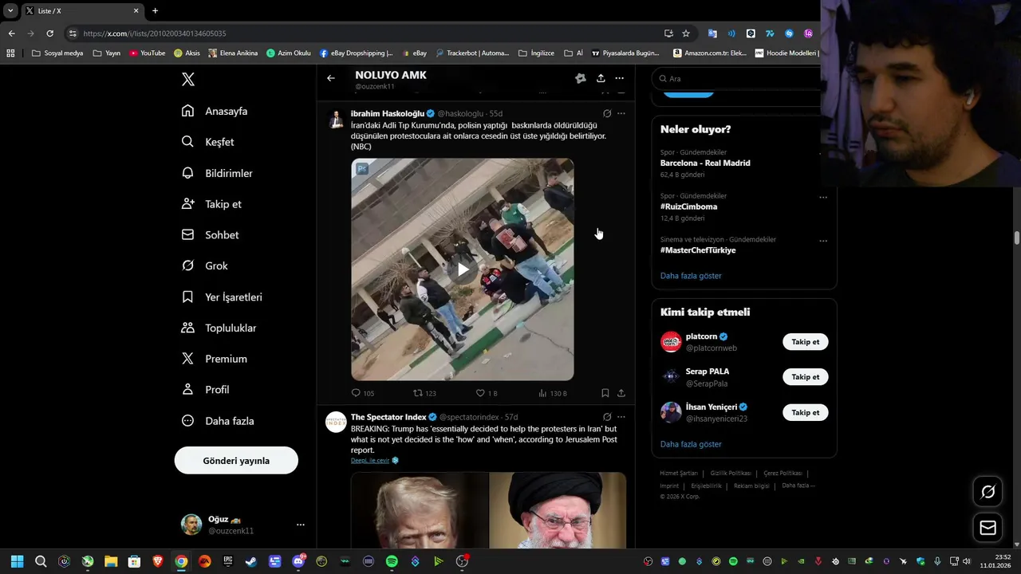View analytics of Haskoloğlu post
This screenshot has height=574, width=1021.
pyautogui.click(x=553, y=393)
